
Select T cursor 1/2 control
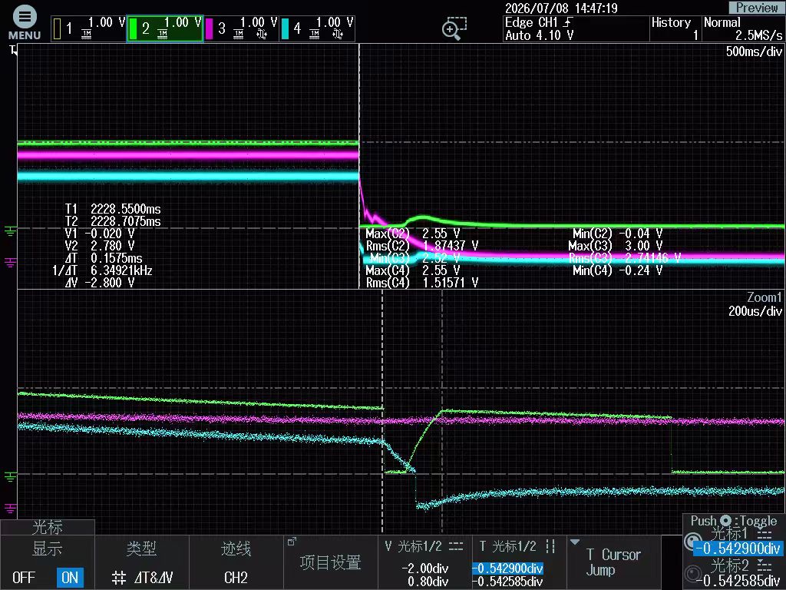(519, 562)
